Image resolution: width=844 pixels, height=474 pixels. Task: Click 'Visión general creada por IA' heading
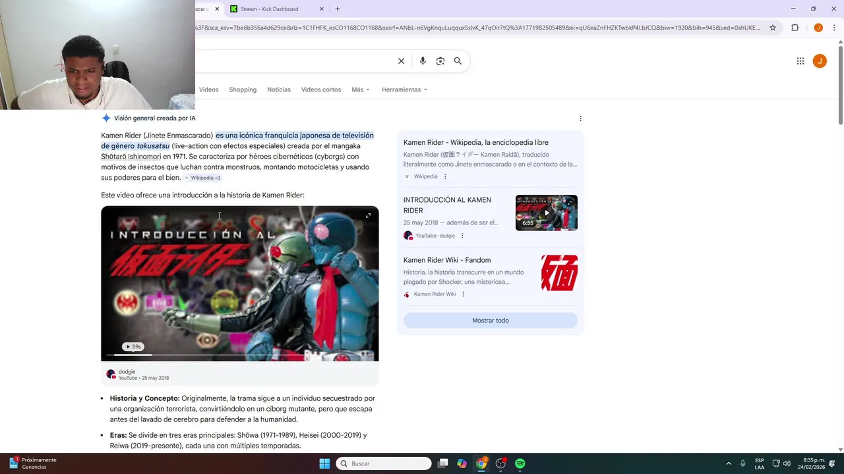pos(155,118)
